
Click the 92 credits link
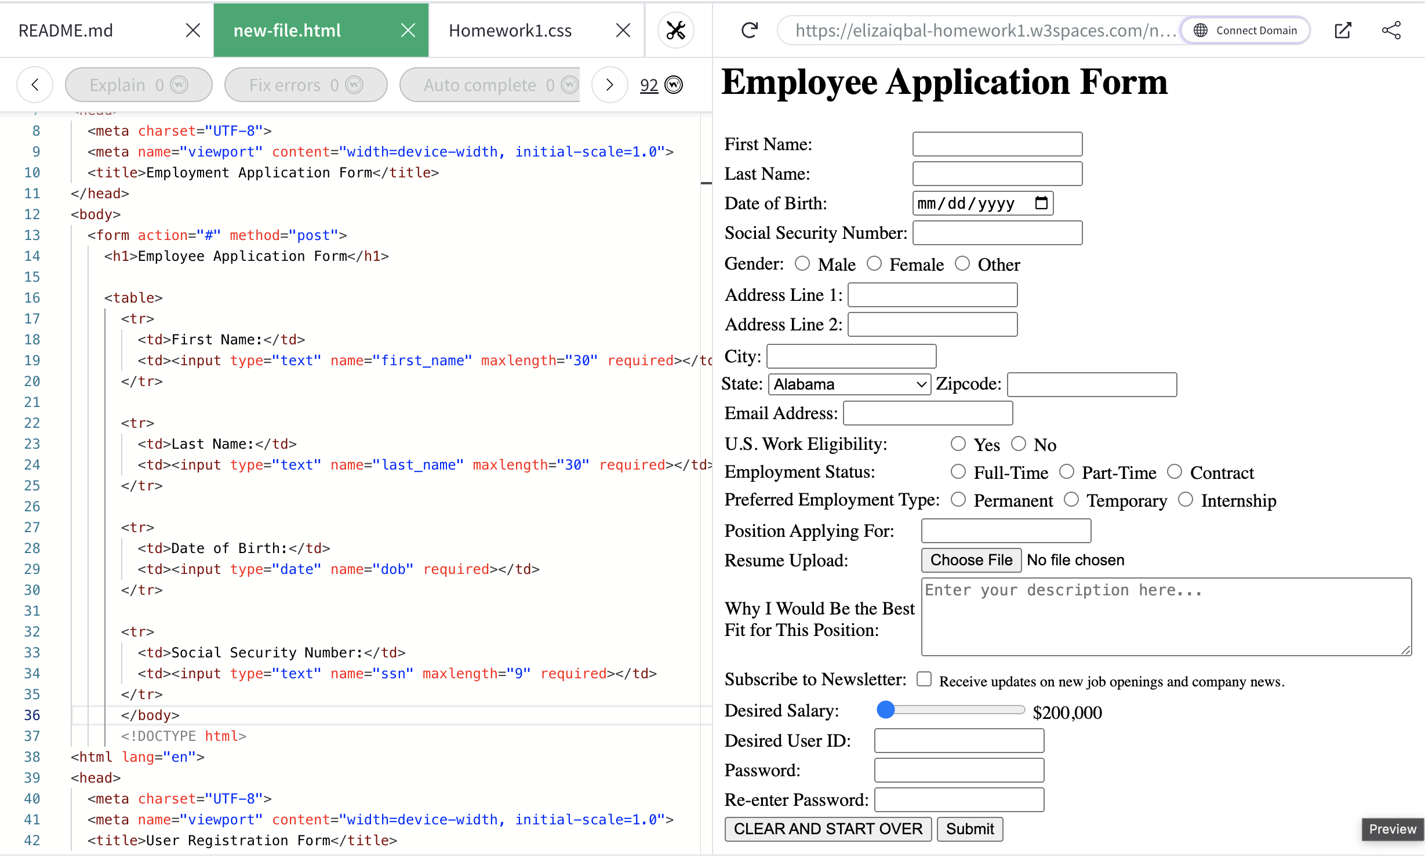649,85
